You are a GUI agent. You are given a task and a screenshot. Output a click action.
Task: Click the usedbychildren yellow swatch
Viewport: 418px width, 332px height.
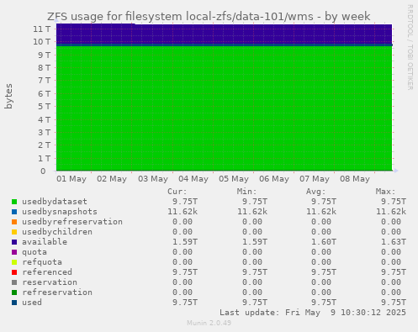coord(14,232)
